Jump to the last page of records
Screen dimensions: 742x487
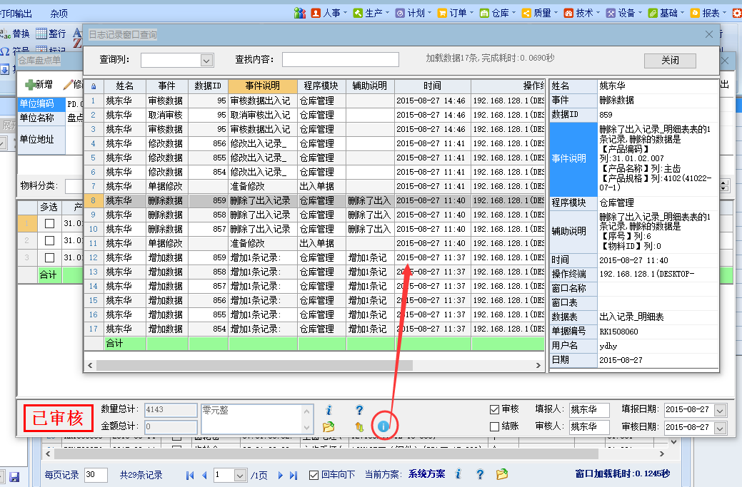click(294, 475)
